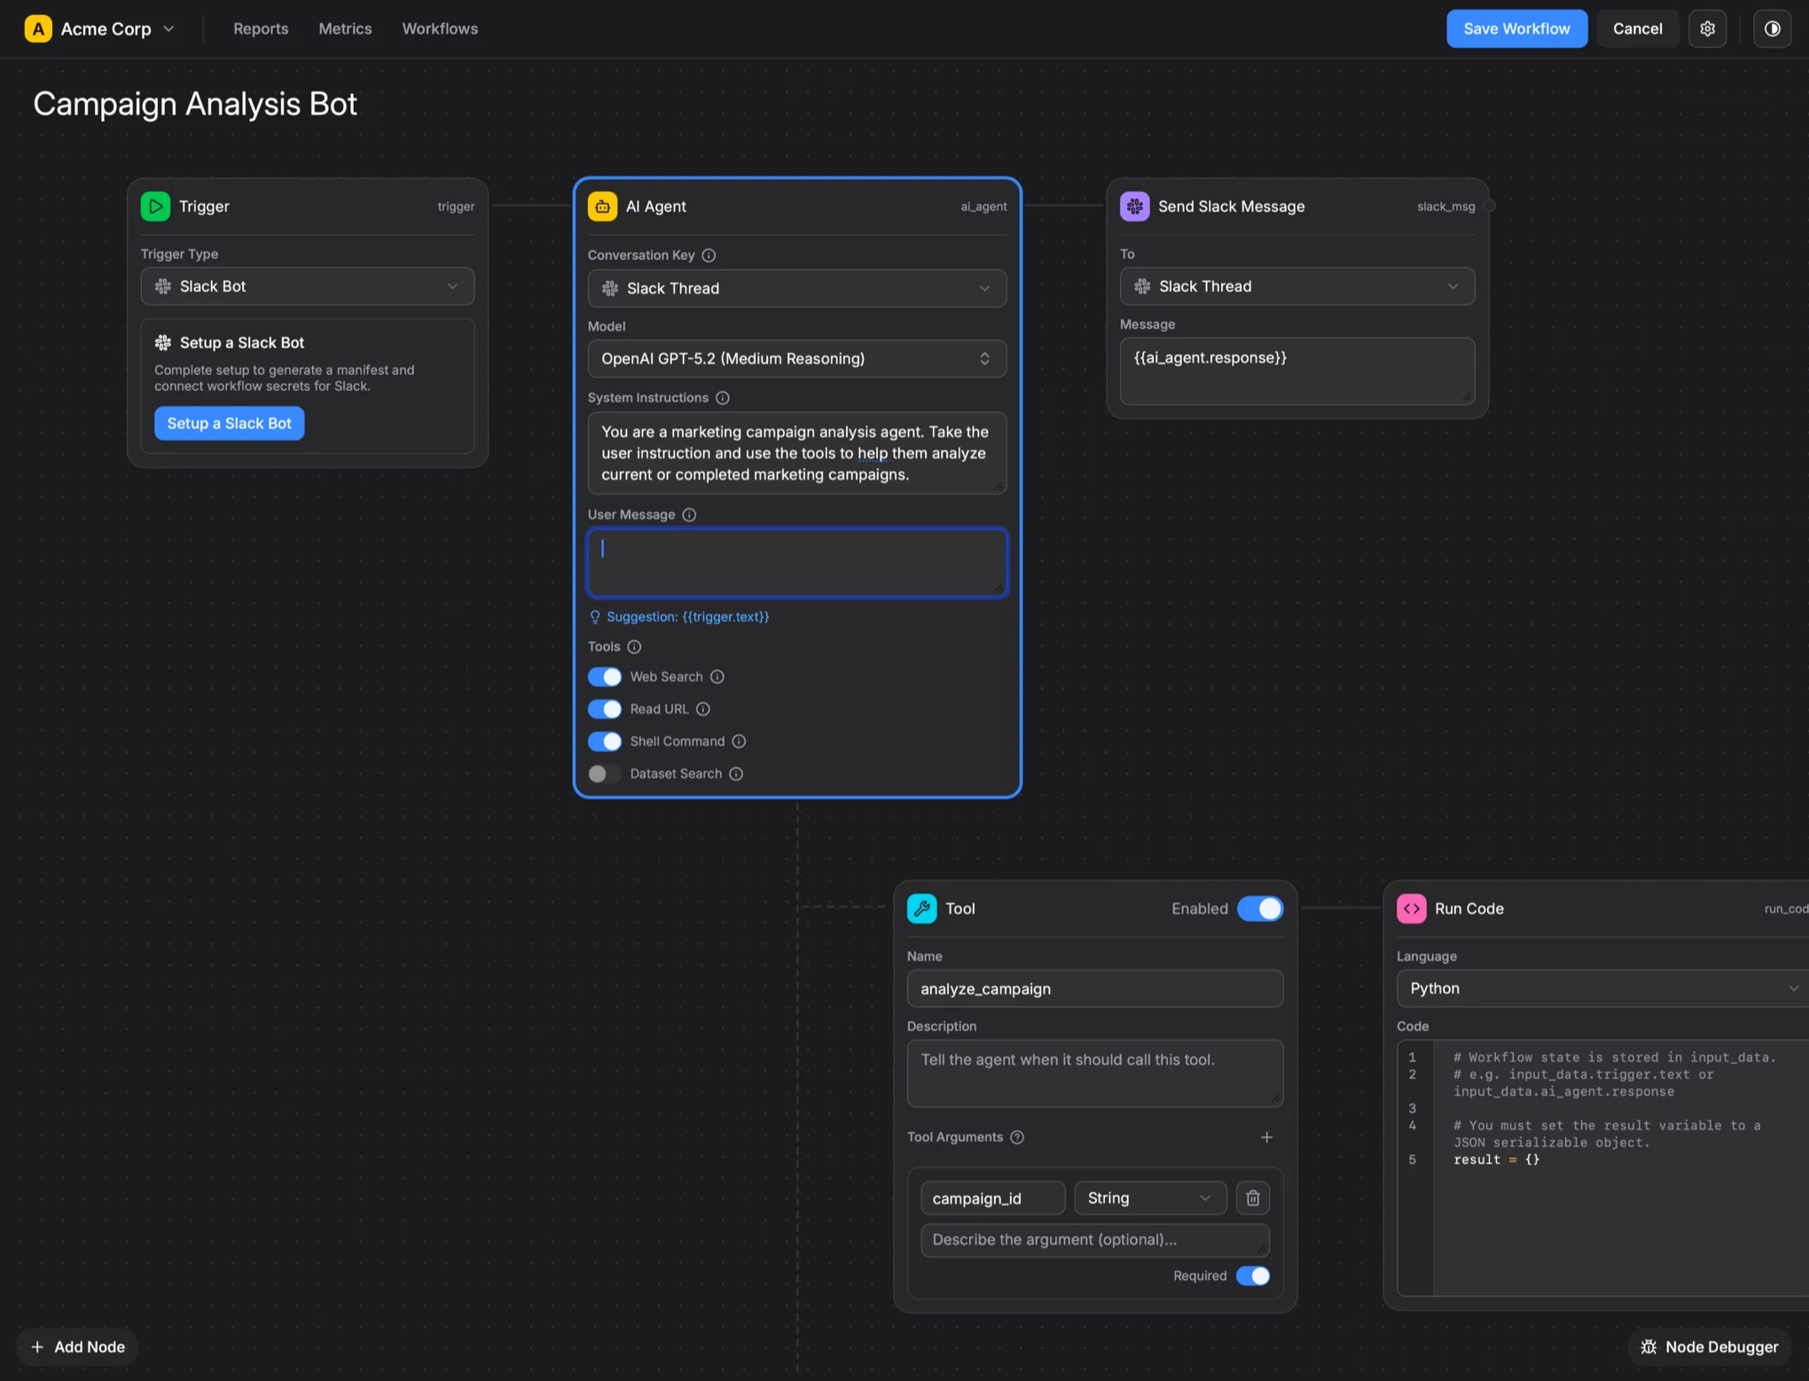Click the System Instructions info icon
The image size is (1809, 1381).
(723, 398)
